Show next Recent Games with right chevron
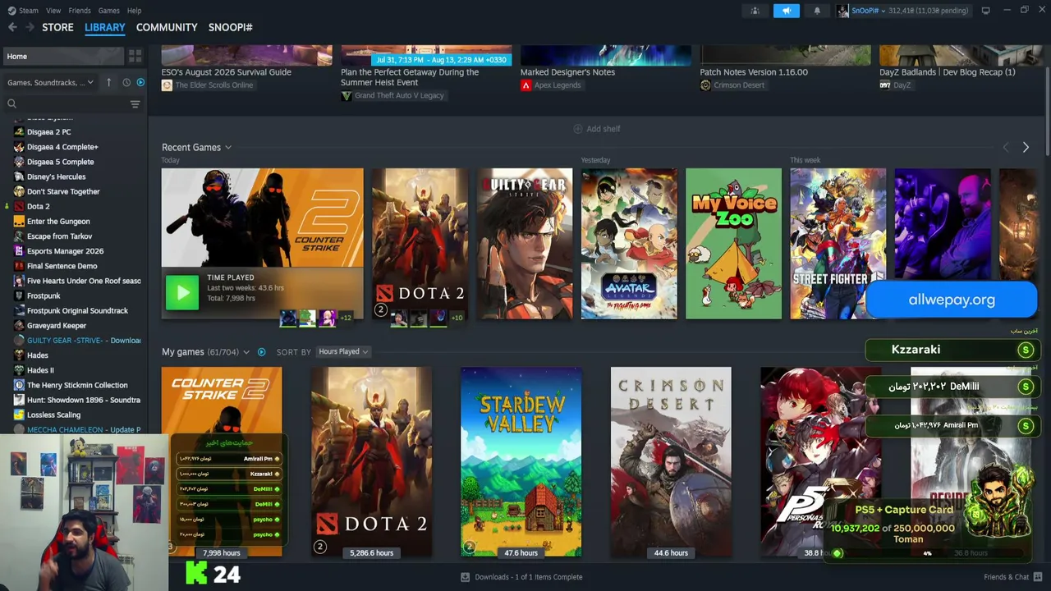This screenshot has width=1051, height=591. pyautogui.click(x=1026, y=148)
